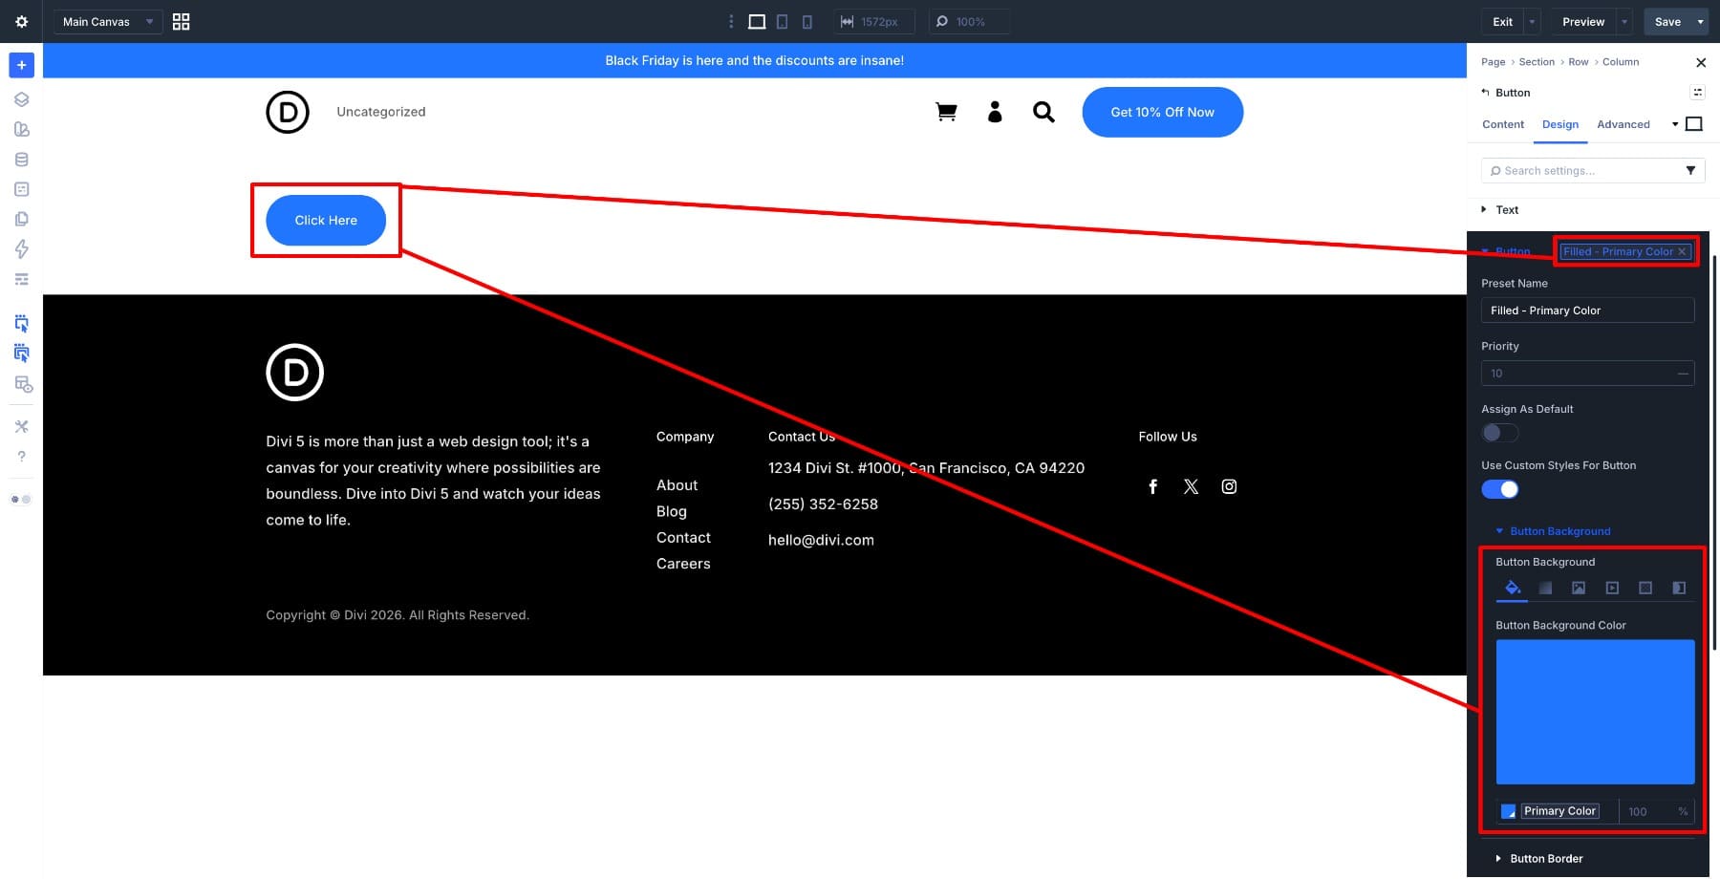Viewport: 1720px width, 879px height.
Task: Select background gradient tab icon
Action: (x=1545, y=588)
